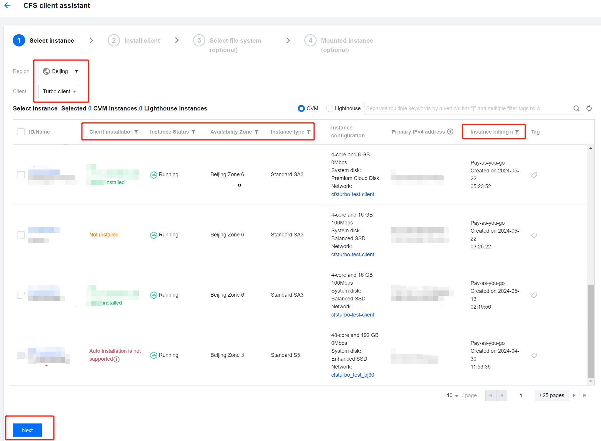
Task: Click Client installation filter funnel icon
Action: (136, 132)
